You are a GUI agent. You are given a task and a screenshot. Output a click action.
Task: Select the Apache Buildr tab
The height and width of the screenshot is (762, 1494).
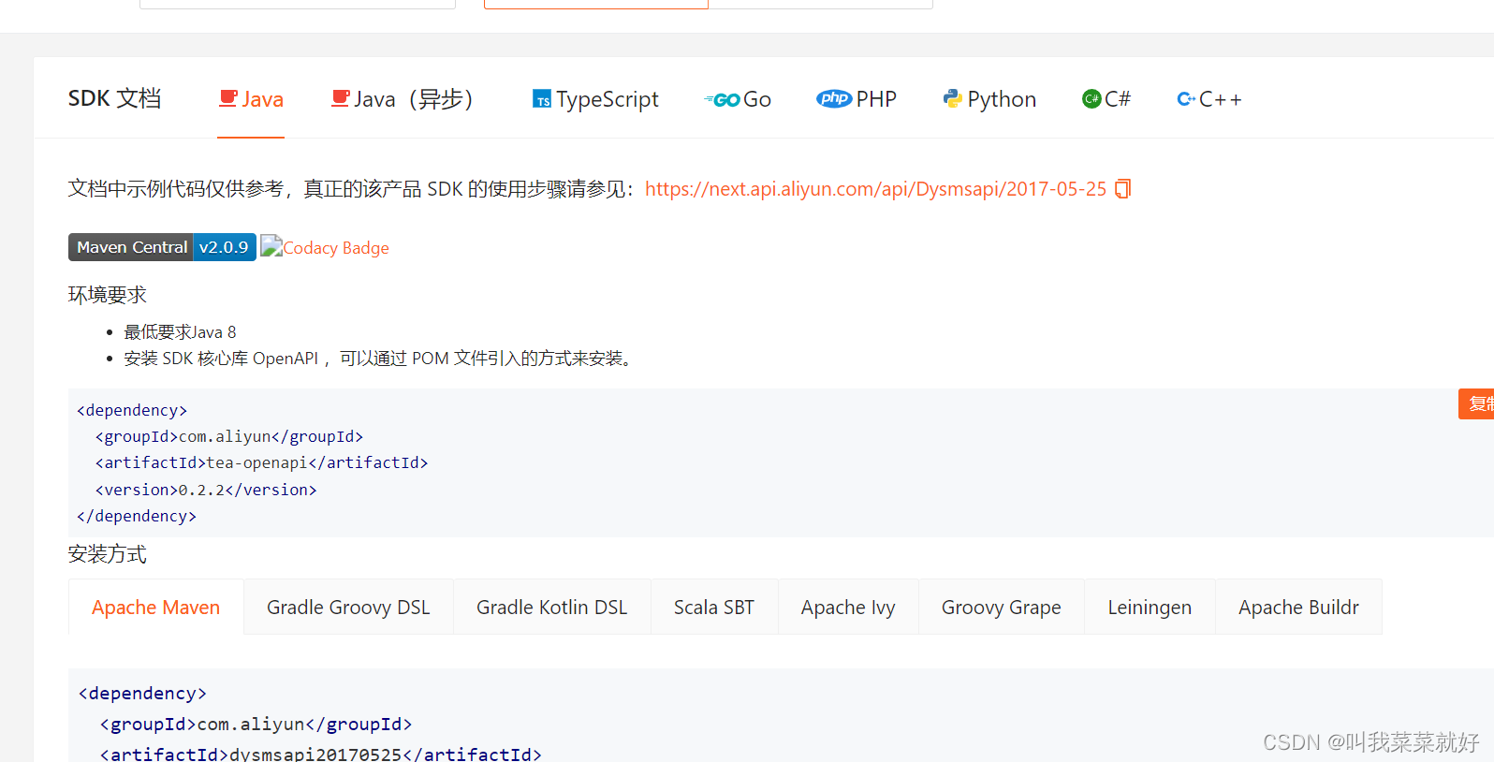[x=1298, y=608]
